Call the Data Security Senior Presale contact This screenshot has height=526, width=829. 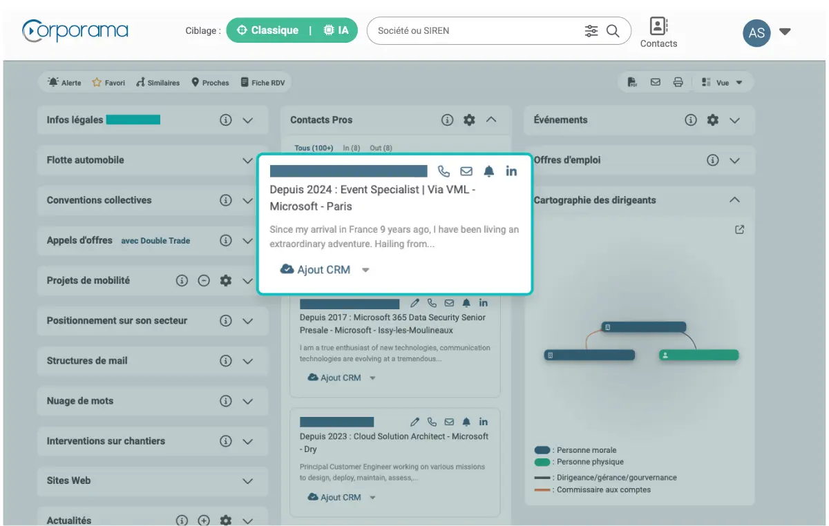[432, 303]
